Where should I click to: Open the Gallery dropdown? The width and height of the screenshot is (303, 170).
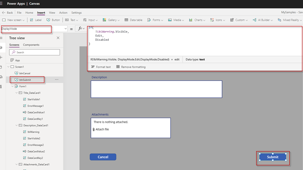point(111,20)
